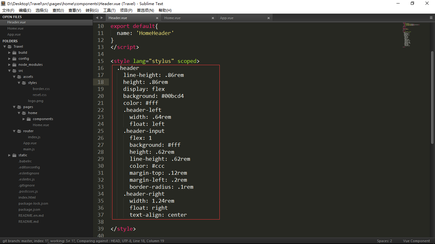Switch to the Header.vue tab

133,18
